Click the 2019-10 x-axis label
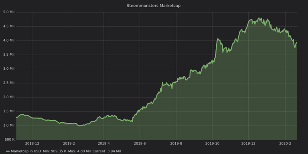The width and height of the screenshot is (308, 154). [212, 144]
